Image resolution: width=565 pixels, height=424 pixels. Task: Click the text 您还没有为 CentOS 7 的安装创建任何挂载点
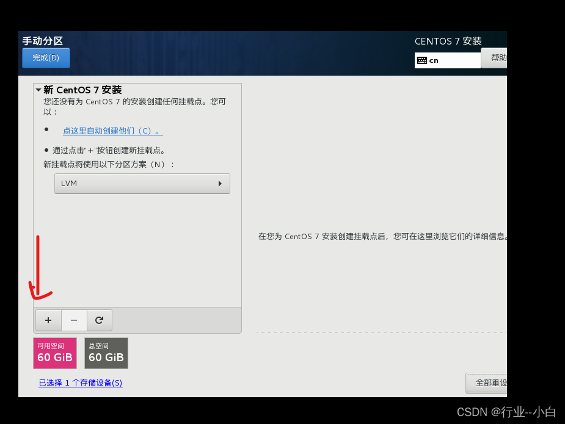(125, 101)
